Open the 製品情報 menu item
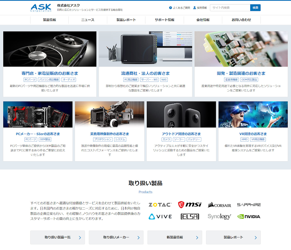The width and height of the screenshot is (291, 250). pyautogui.click(x=49, y=20)
